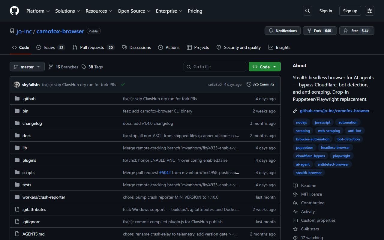Click the Custom properties icon
Screen dimensions: 384x240
[295, 220]
